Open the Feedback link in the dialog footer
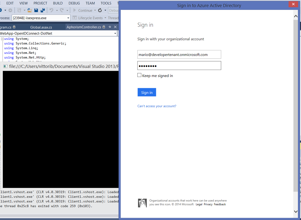Screen dimensions: 301x220 [x=220, y=204]
